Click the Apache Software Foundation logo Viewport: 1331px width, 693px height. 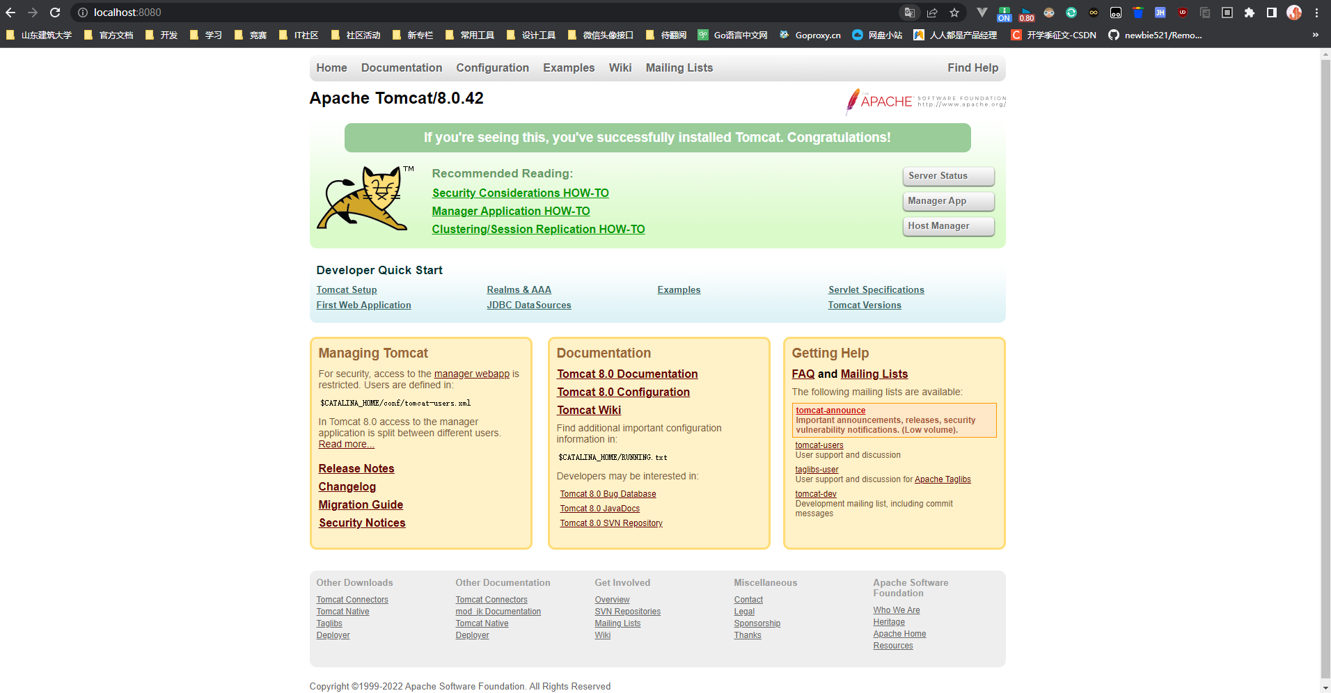pyautogui.click(x=925, y=101)
